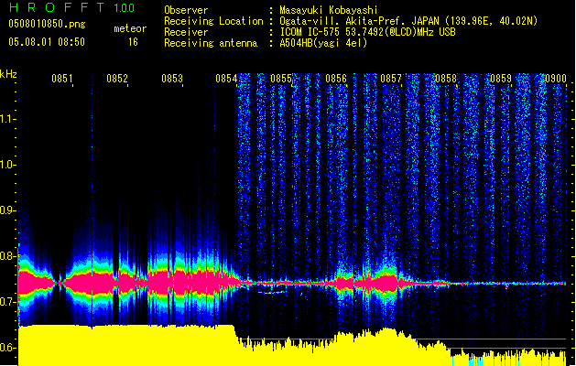Click the kHz axis unit label
Viewport: 576px width, 366px height.
pyautogui.click(x=8, y=74)
